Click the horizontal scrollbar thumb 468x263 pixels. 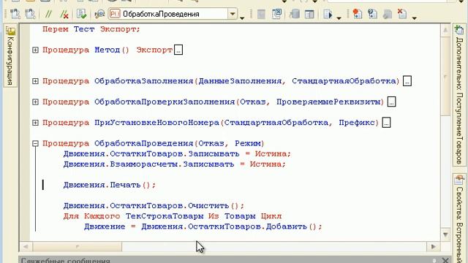pos(78,247)
